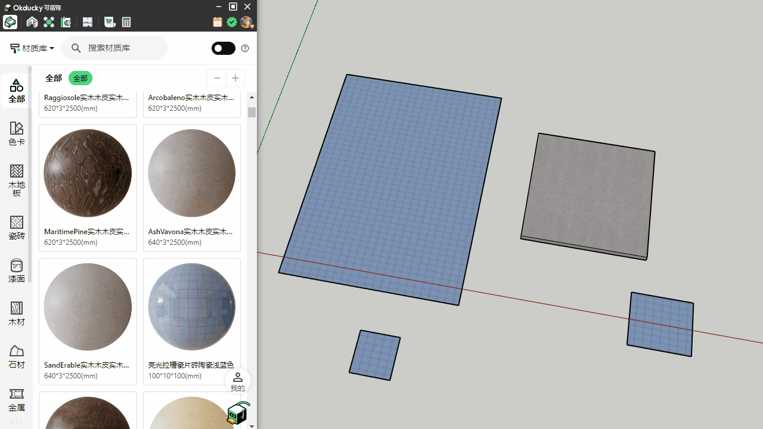Open the 石材 materials category

[x=17, y=356]
